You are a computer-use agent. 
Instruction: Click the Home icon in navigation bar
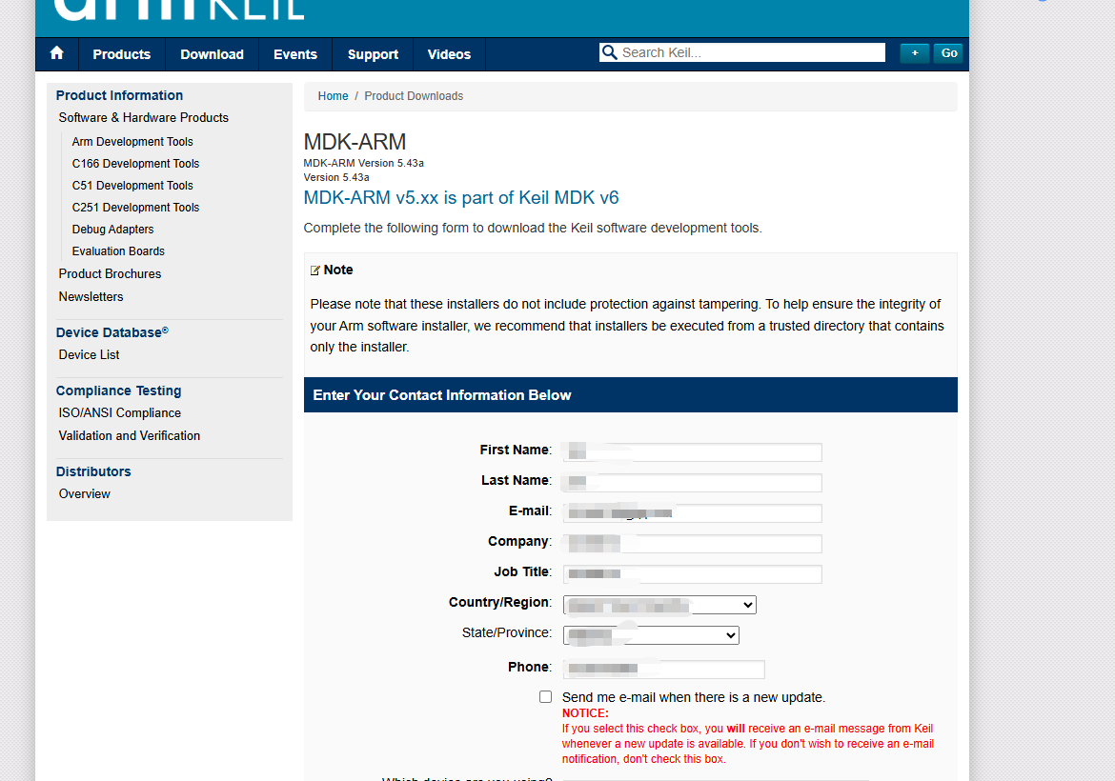56,53
